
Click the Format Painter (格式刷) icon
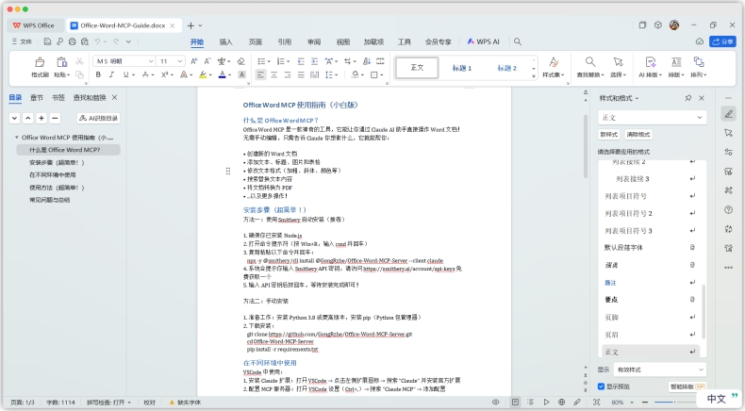point(40,62)
